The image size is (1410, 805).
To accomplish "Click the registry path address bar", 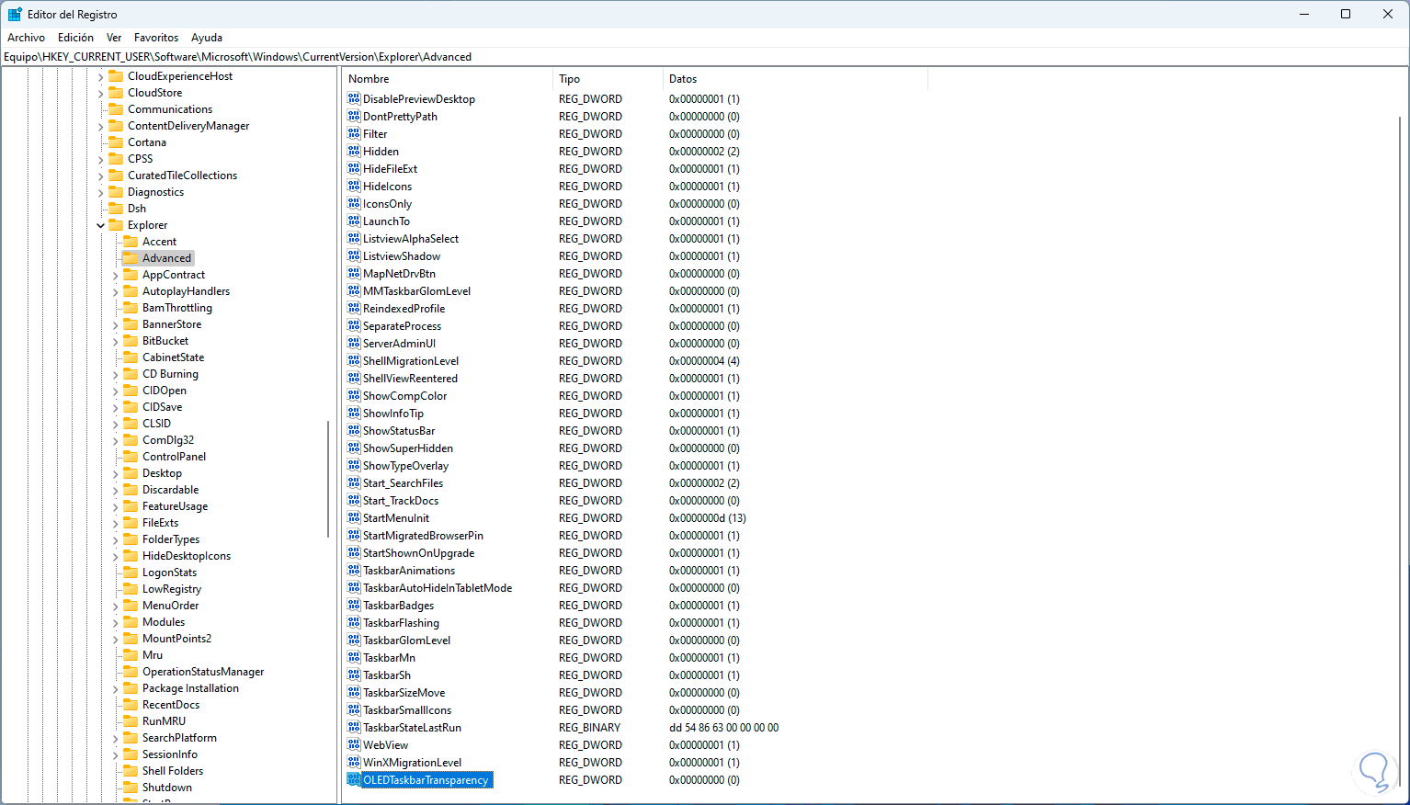I will click(705, 56).
